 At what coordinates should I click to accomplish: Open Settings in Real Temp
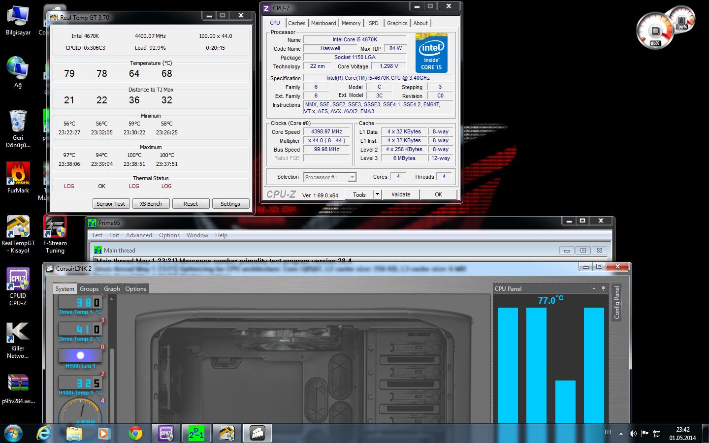click(x=230, y=204)
